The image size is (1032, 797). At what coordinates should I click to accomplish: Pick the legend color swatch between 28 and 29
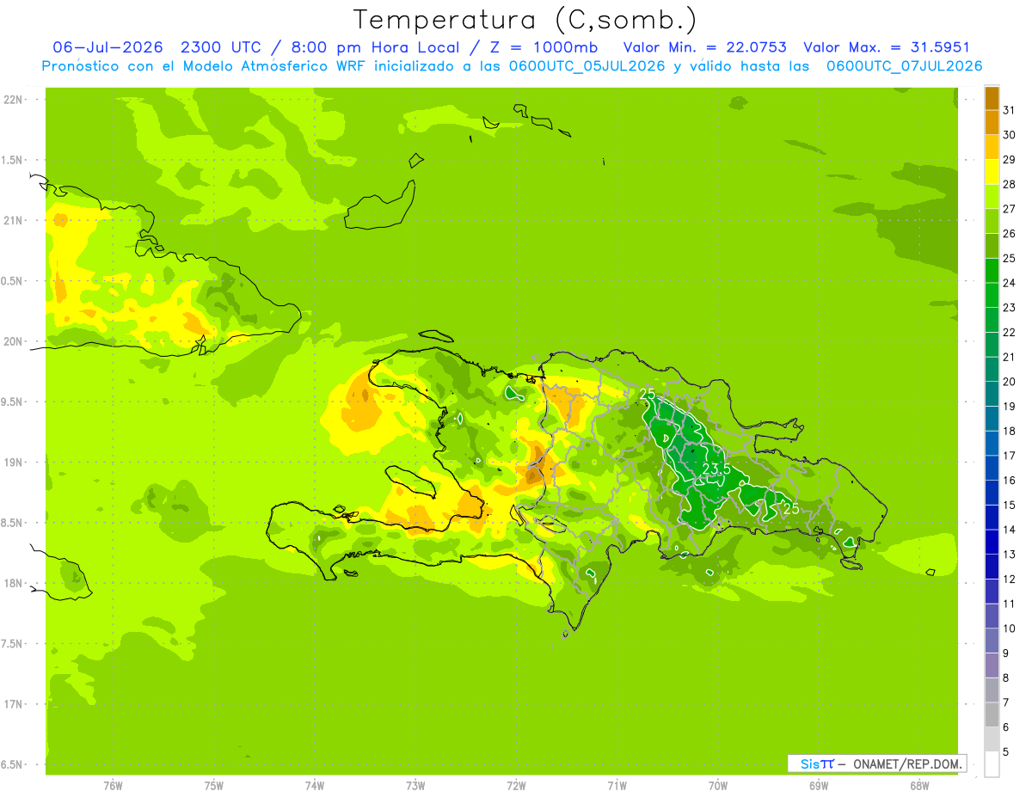(992, 171)
